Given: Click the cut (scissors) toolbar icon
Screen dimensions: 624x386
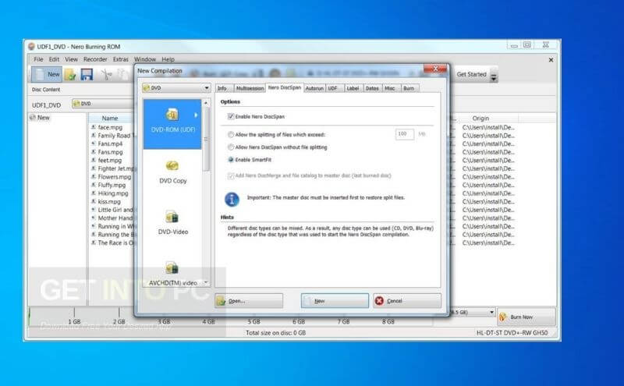Looking at the screenshot, I should pyautogui.click(x=107, y=74).
